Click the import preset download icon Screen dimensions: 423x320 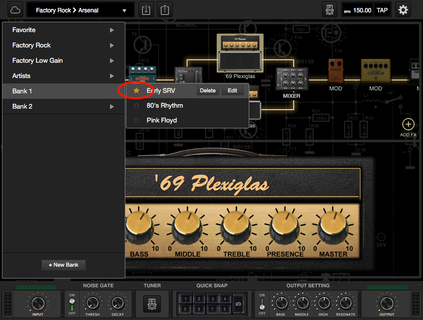tap(146, 10)
